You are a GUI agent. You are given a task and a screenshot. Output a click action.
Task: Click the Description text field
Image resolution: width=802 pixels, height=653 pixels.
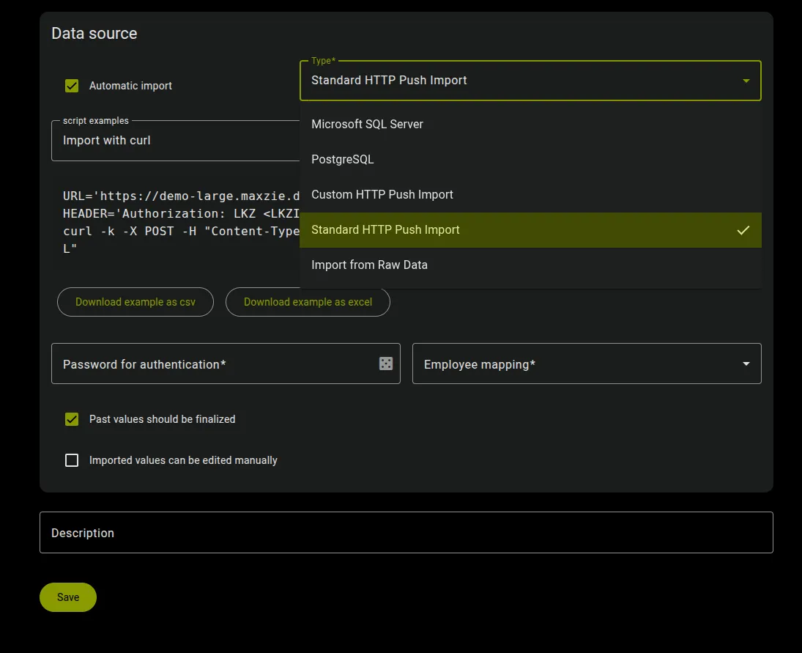[293, 532]
